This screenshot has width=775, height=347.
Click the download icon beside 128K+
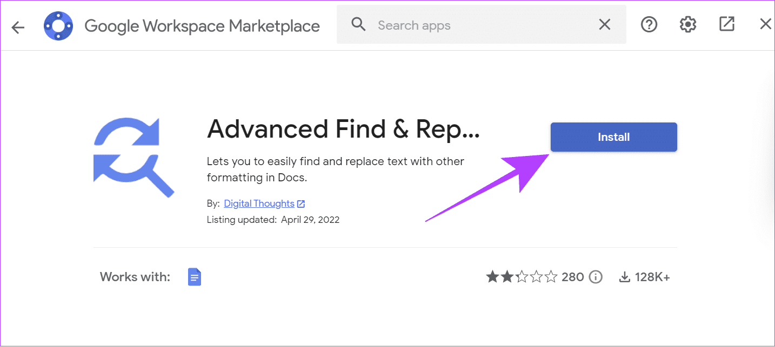(625, 277)
